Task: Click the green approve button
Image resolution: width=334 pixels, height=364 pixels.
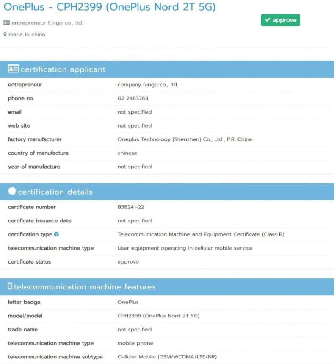Action: tap(280, 20)
